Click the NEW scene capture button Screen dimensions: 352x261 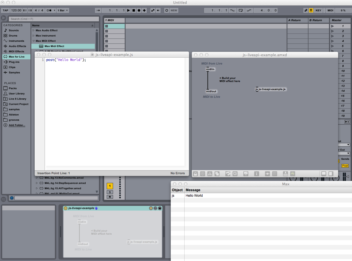tap(174, 10)
